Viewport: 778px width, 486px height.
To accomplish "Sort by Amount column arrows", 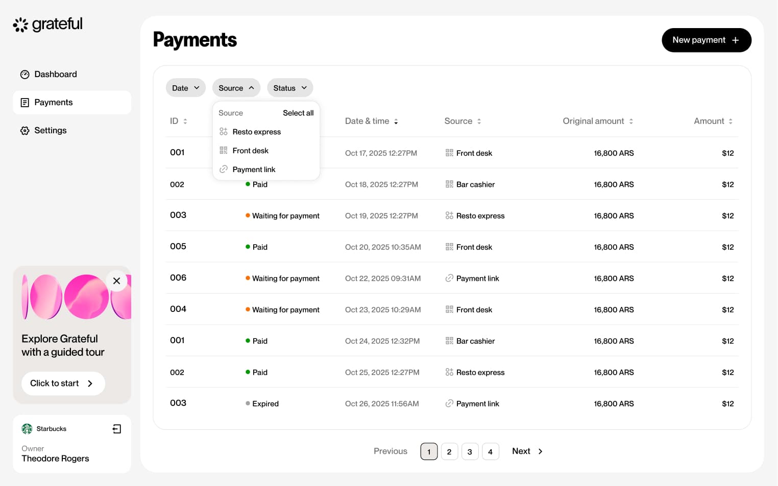I will [731, 121].
